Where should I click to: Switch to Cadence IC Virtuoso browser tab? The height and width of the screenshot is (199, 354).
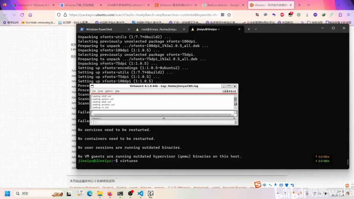click(34, 5)
